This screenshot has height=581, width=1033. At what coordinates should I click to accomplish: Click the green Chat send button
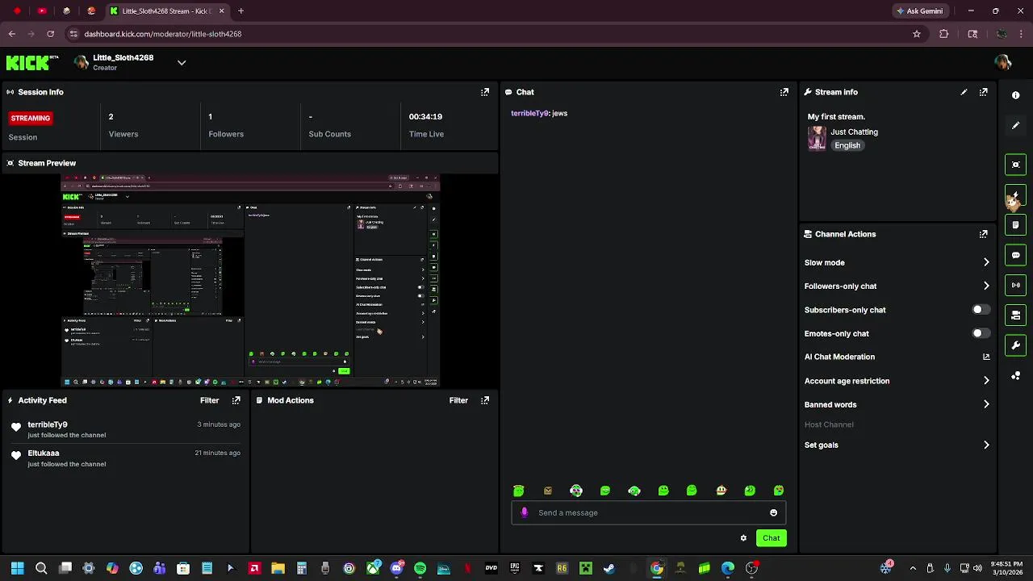772,538
